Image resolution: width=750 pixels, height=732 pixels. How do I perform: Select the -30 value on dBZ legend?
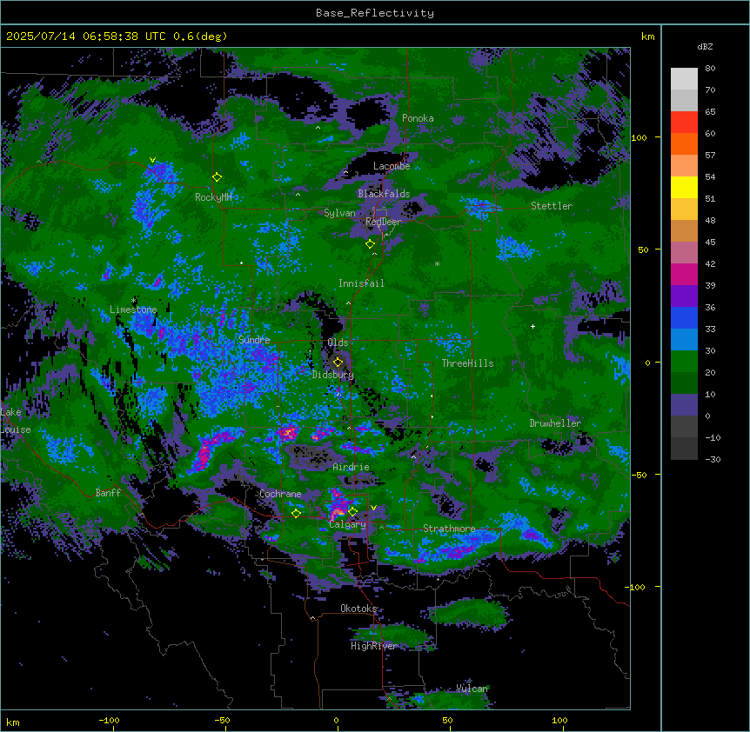(x=713, y=460)
